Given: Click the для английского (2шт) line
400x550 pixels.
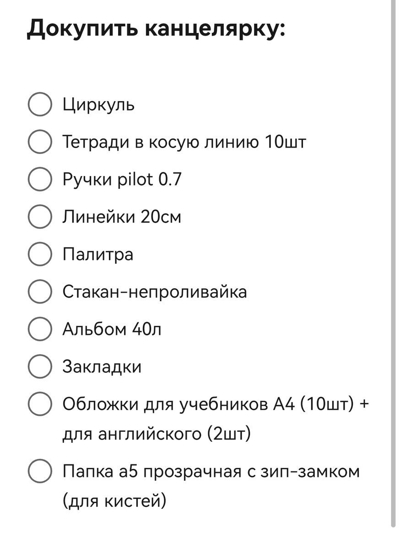Looking at the screenshot, I should click(157, 434).
